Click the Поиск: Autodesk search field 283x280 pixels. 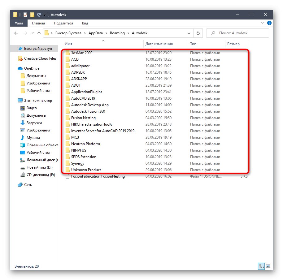(x=238, y=33)
